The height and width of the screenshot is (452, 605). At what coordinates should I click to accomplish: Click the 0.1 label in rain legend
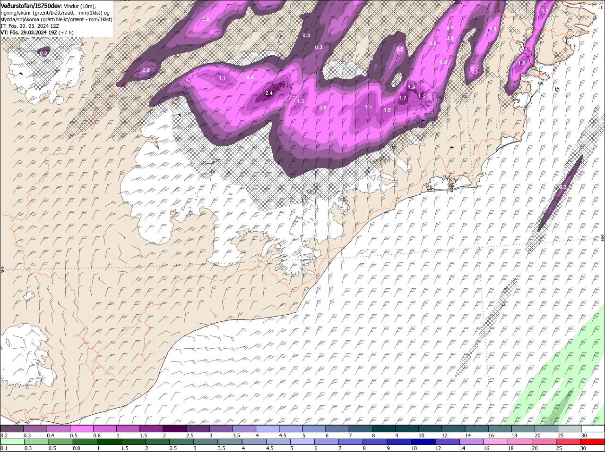pos(4,449)
